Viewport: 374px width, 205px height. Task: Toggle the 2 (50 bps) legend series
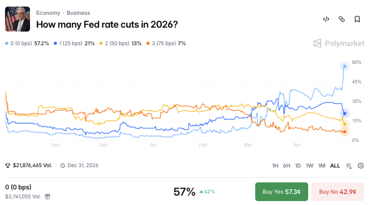coord(120,44)
